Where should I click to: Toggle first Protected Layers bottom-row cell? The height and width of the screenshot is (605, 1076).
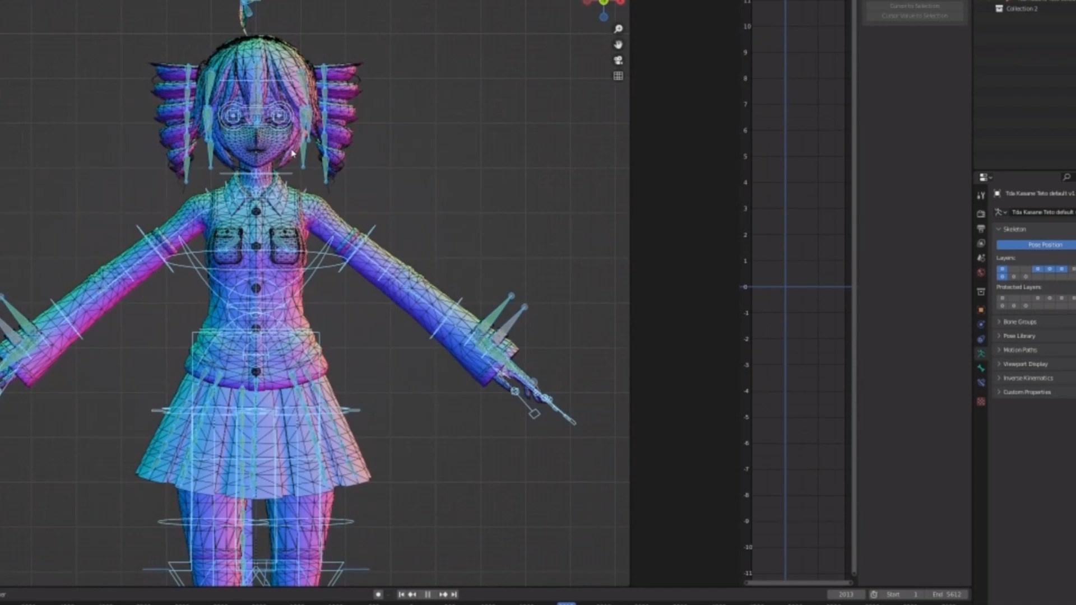point(1002,306)
